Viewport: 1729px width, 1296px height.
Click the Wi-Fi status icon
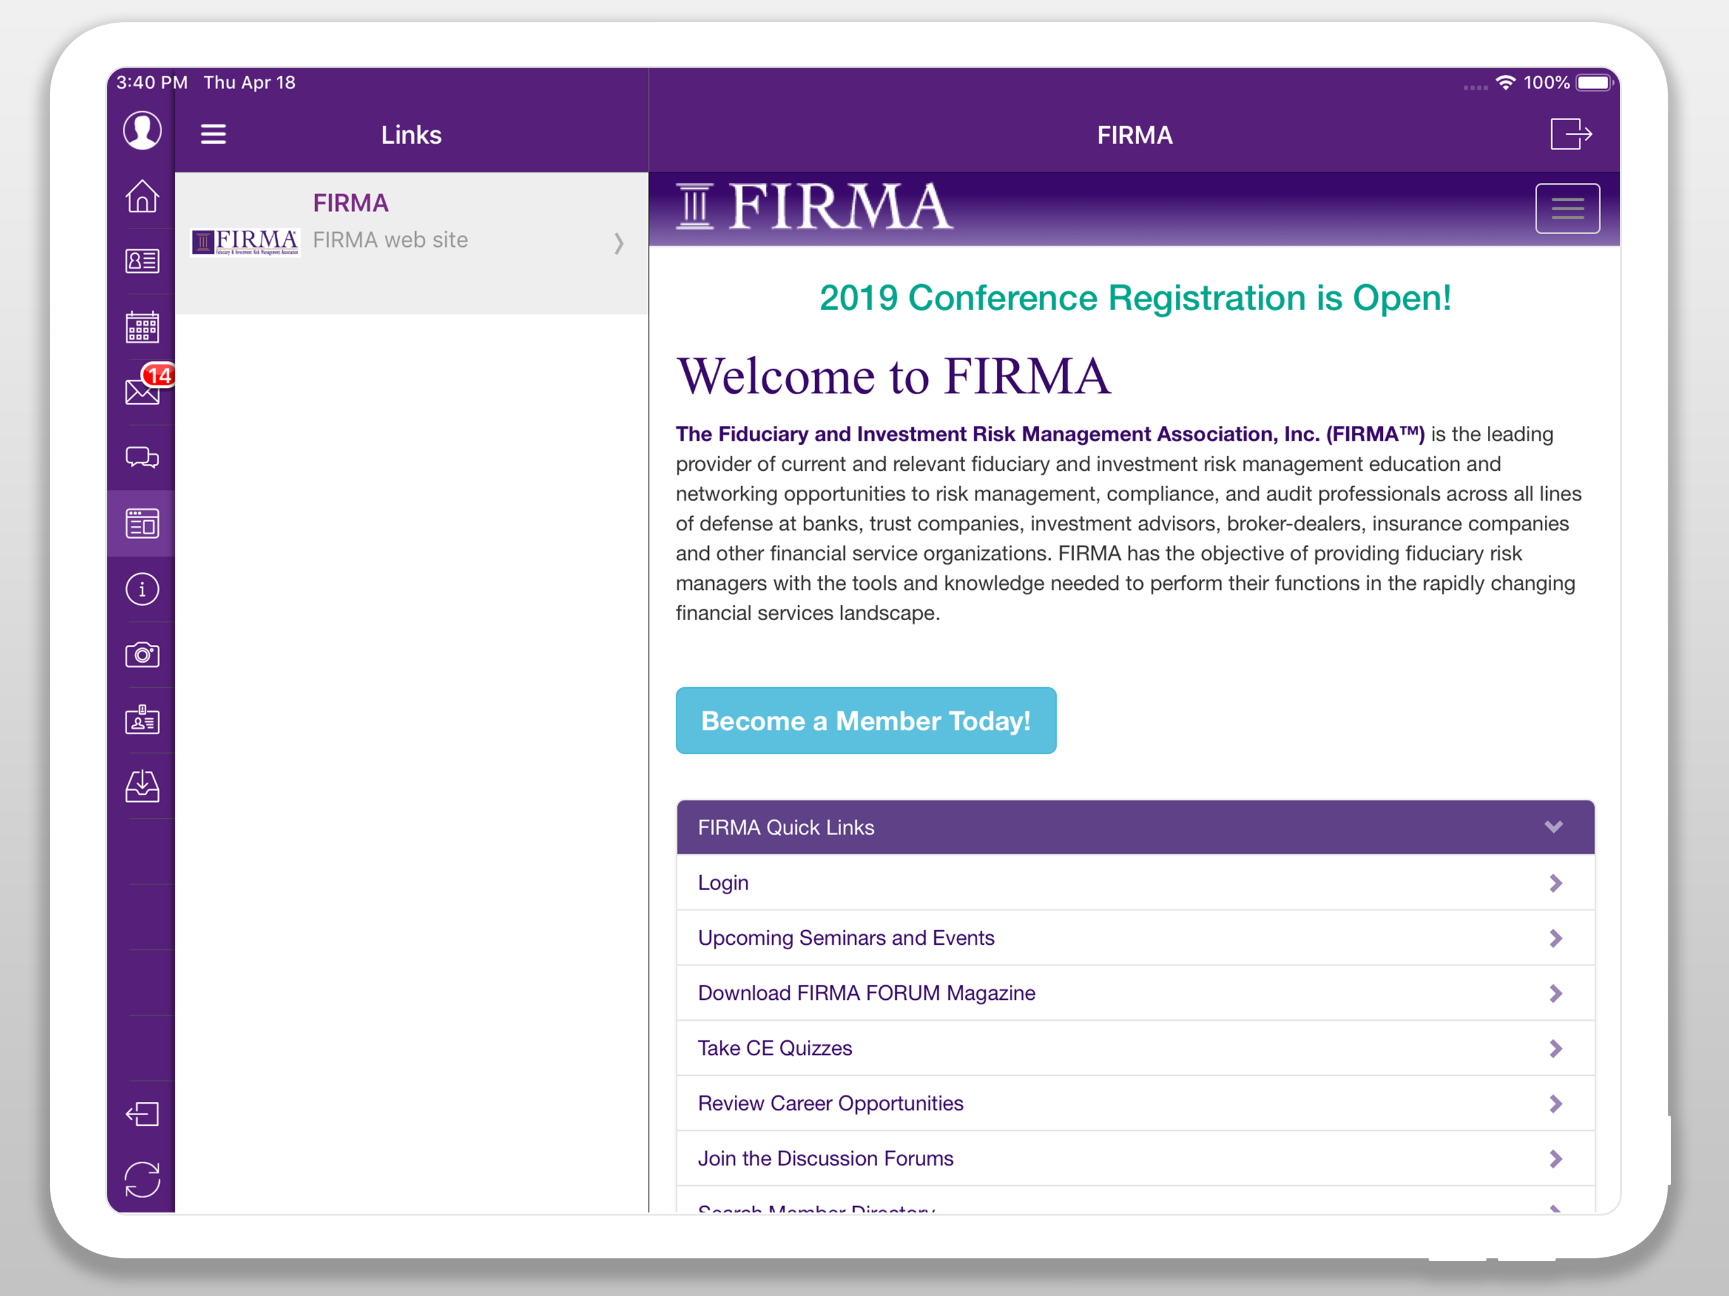[x=1506, y=82]
